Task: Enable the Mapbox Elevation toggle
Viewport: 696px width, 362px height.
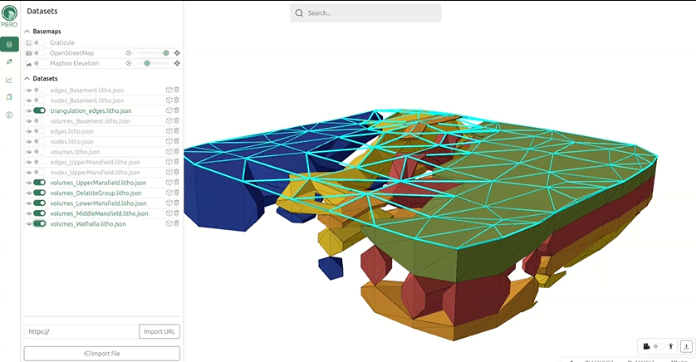Action: 40,63
